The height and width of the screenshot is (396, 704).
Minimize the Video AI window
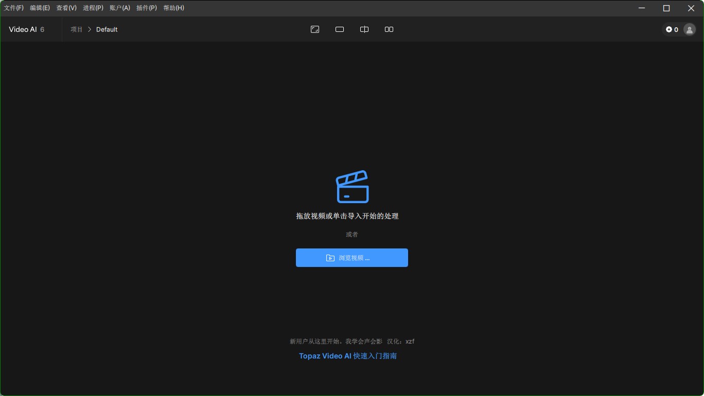(642, 8)
